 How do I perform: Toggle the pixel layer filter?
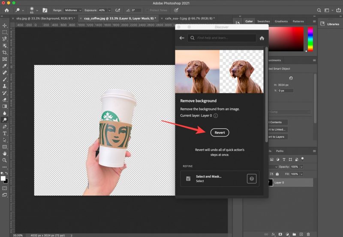[272, 160]
